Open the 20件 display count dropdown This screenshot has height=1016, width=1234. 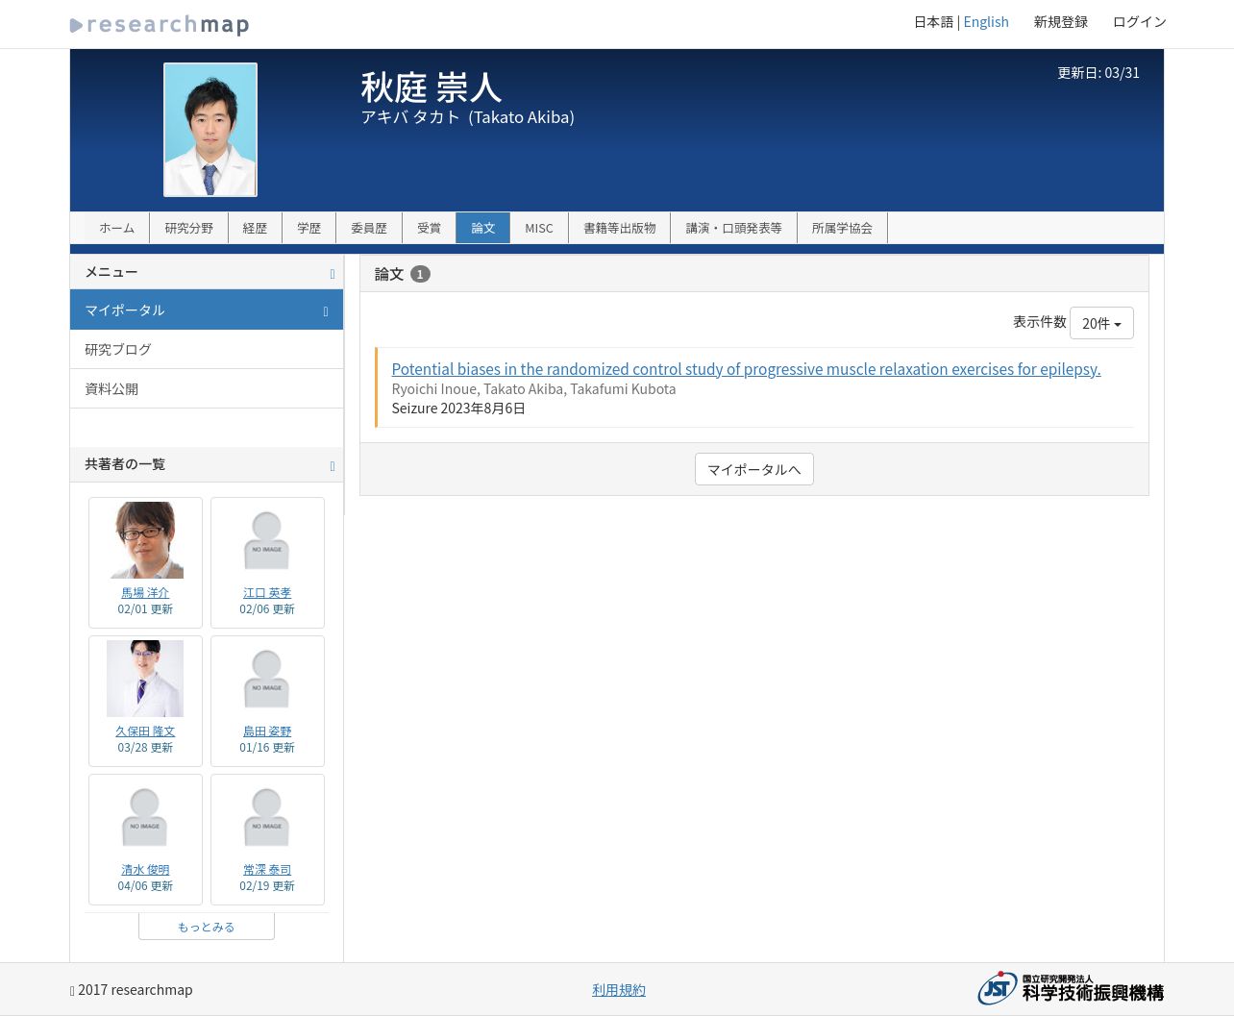click(1101, 323)
